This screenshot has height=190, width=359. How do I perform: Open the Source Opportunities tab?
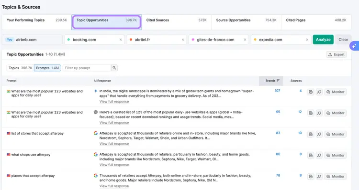[246, 22]
